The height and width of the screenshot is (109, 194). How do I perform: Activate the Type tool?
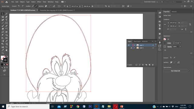[6, 20]
